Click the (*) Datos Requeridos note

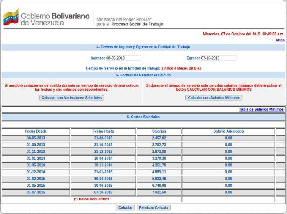click(91, 199)
